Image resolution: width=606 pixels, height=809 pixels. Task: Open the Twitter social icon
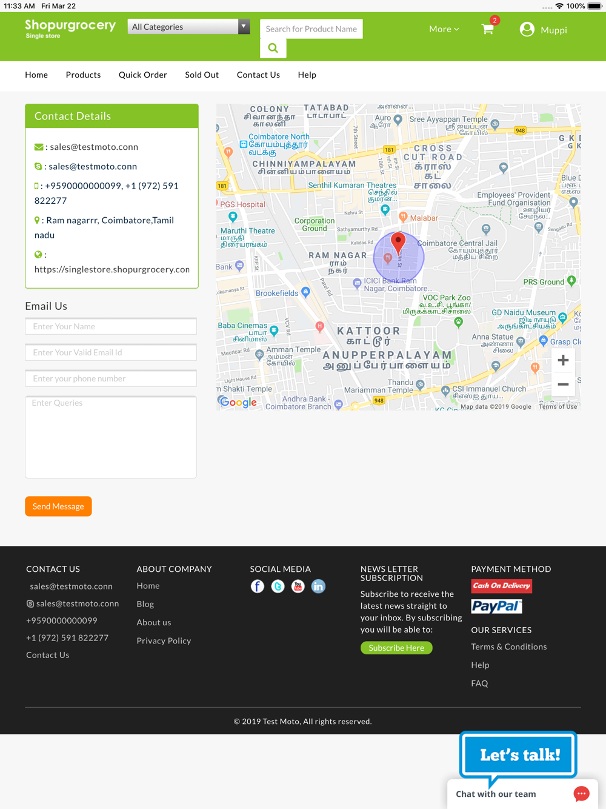pos(278,586)
